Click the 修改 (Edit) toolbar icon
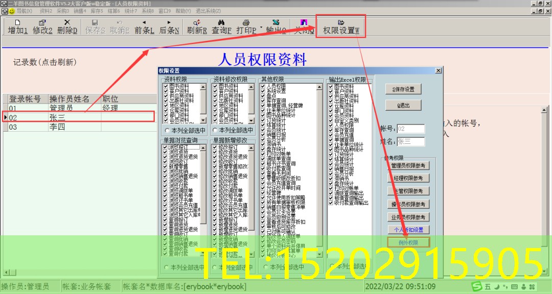The height and width of the screenshot is (294, 552). (43, 27)
